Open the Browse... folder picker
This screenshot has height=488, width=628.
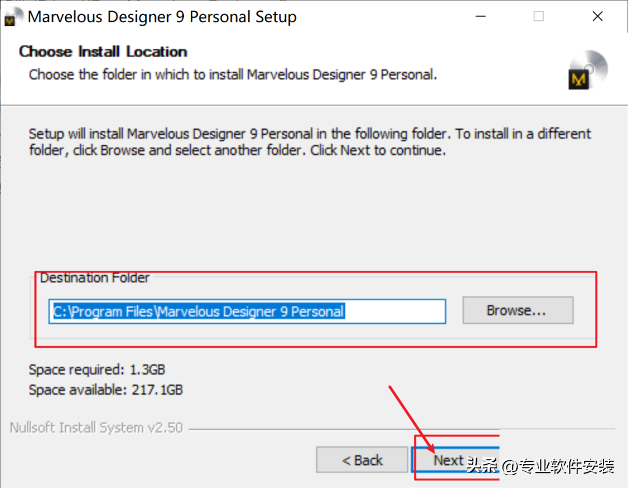coord(518,311)
